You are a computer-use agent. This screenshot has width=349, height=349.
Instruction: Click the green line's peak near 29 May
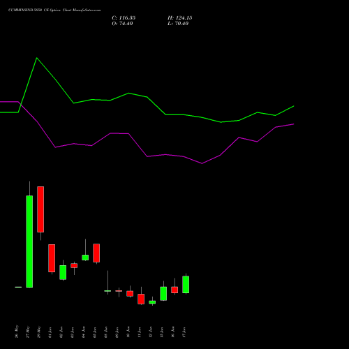(37, 58)
